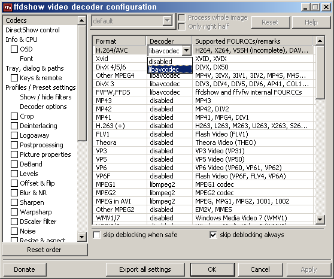
Task: Check the DScaler filter box
Action: pos(14,222)
